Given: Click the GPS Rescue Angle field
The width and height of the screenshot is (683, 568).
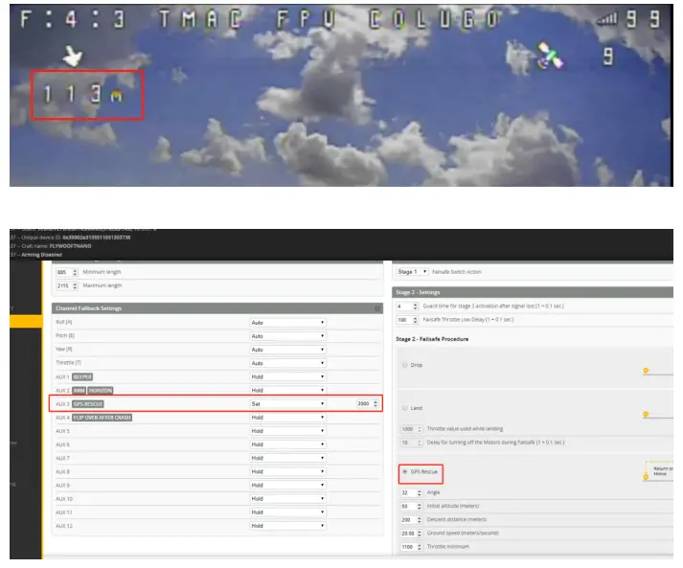Looking at the screenshot, I should point(412,492).
